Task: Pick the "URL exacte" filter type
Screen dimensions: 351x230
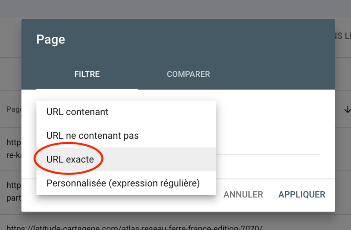Action: click(70, 159)
